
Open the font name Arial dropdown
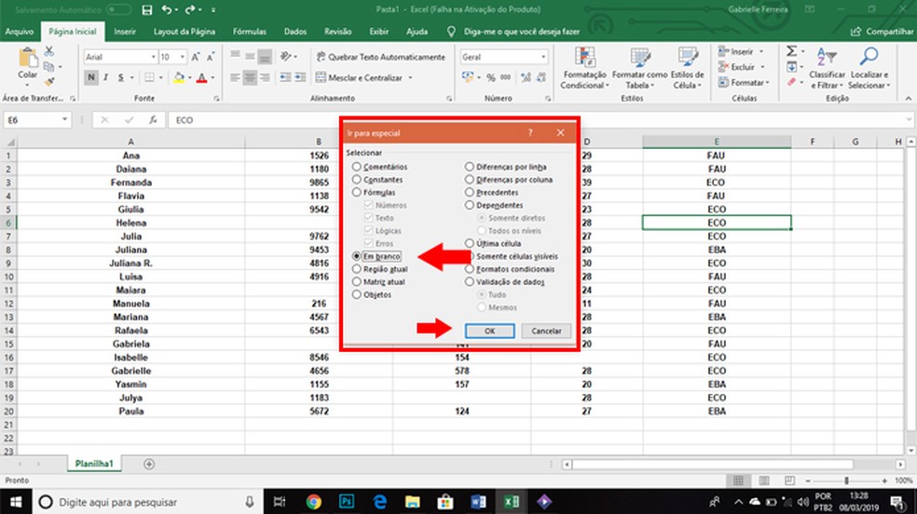[153, 57]
